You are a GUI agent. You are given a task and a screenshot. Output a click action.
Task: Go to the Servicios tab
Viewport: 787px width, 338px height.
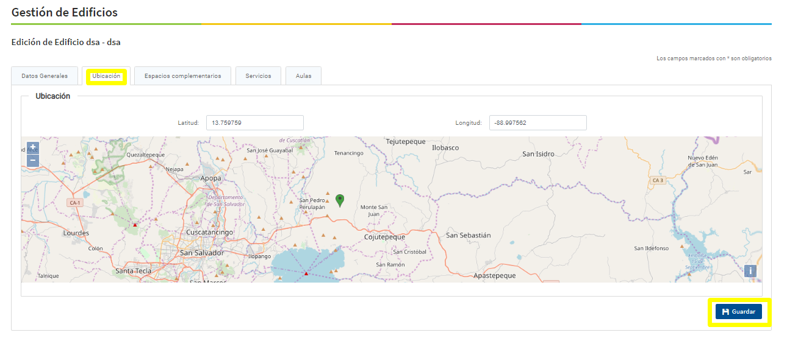(x=258, y=76)
